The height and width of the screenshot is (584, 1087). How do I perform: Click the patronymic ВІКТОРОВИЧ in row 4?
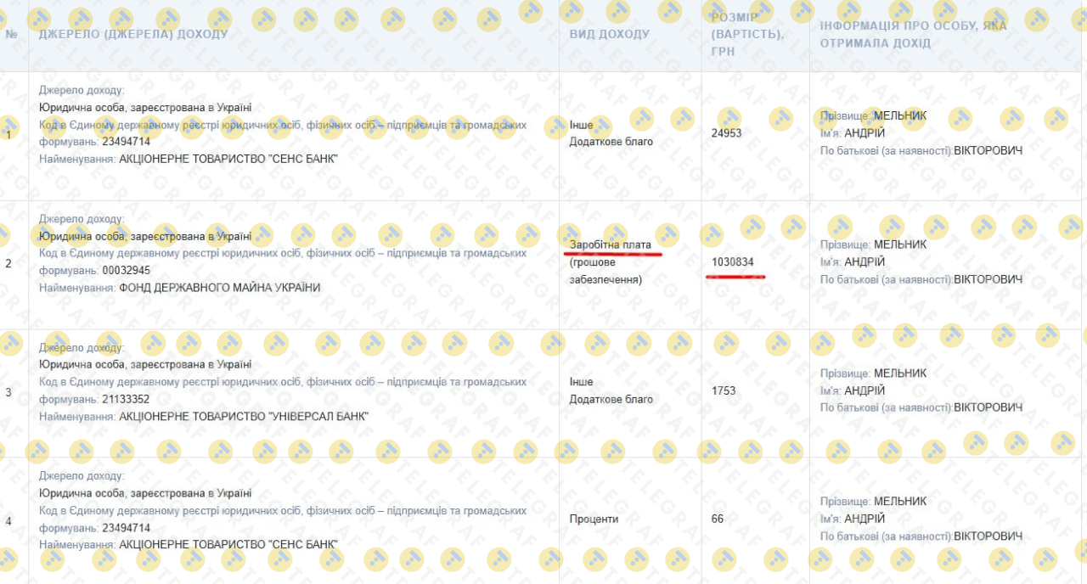(x=988, y=536)
